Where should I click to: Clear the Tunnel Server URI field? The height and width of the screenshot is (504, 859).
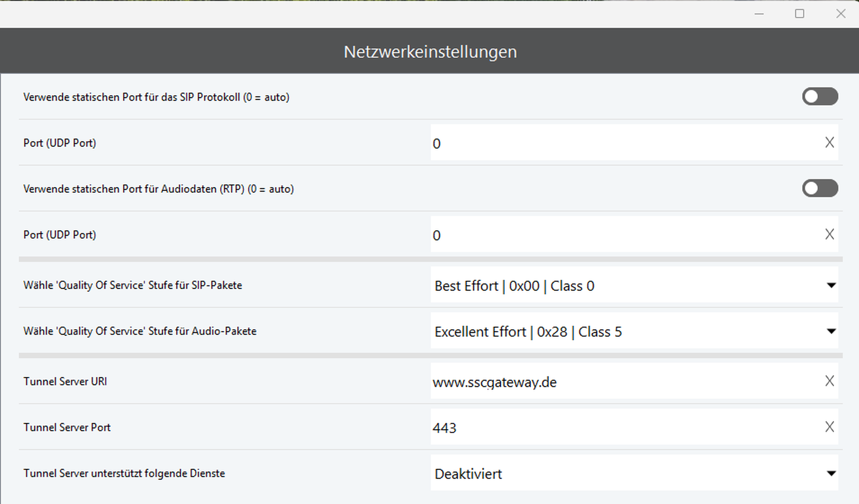pos(829,381)
